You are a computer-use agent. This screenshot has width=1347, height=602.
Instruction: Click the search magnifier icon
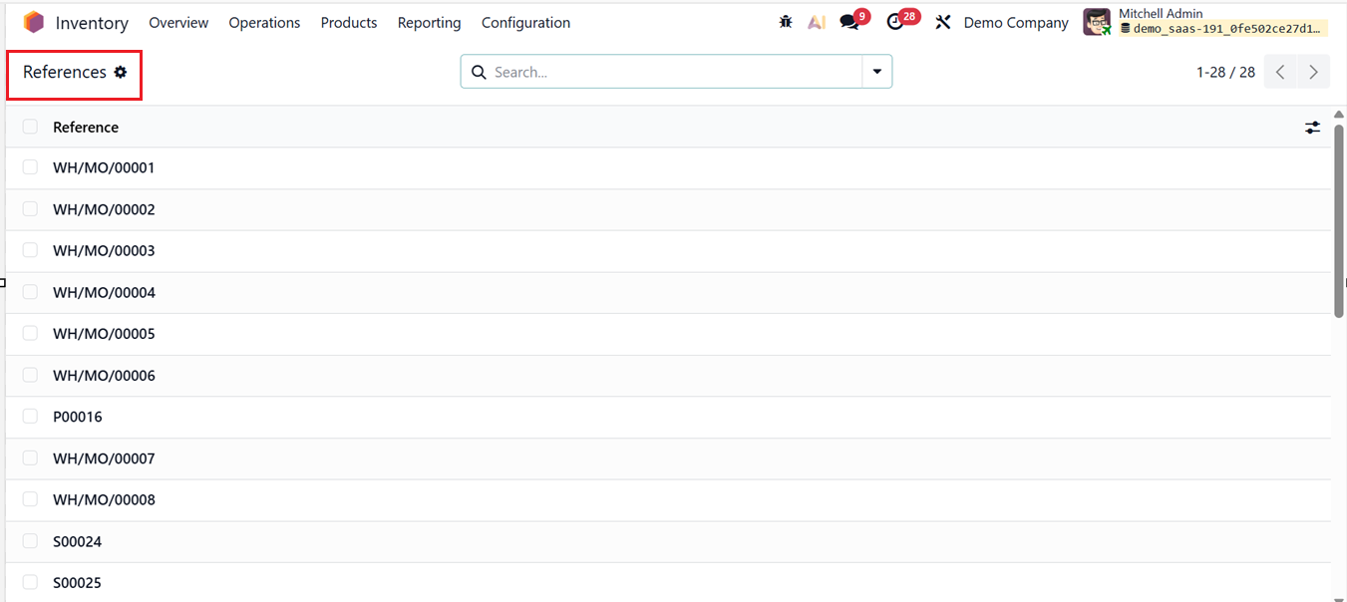[479, 72]
